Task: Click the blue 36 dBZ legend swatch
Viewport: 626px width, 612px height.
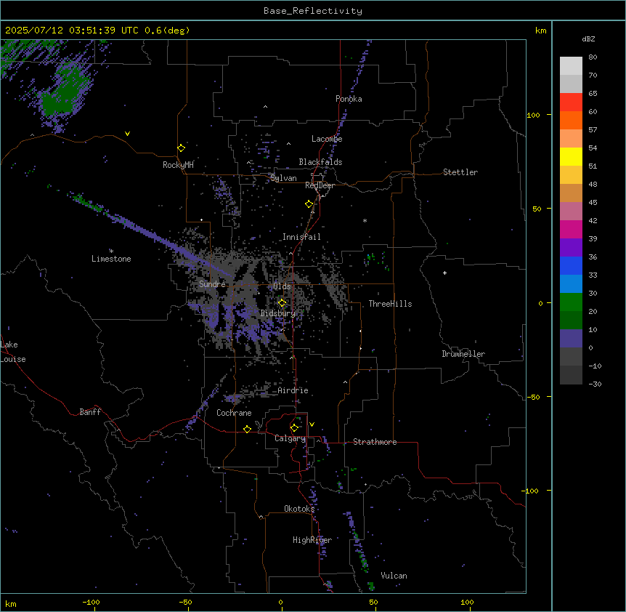Action: tap(571, 265)
